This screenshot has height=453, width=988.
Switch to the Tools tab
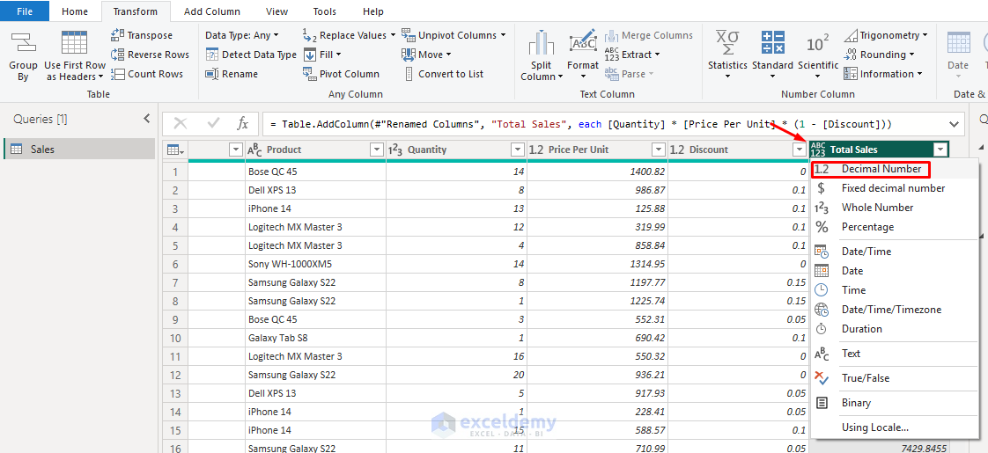coord(325,11)
